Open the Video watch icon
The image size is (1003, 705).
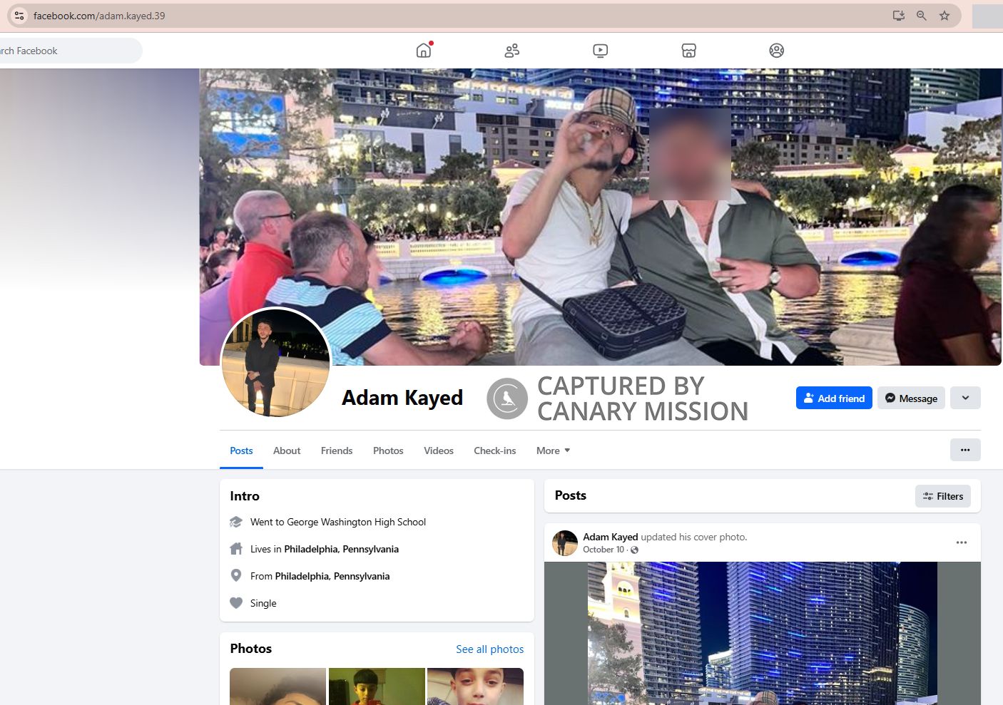point(600,50)
